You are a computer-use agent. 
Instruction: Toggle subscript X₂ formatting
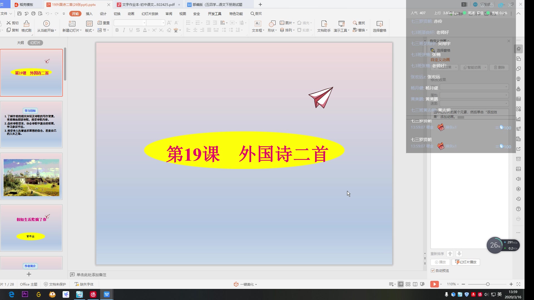pos(161,30)
